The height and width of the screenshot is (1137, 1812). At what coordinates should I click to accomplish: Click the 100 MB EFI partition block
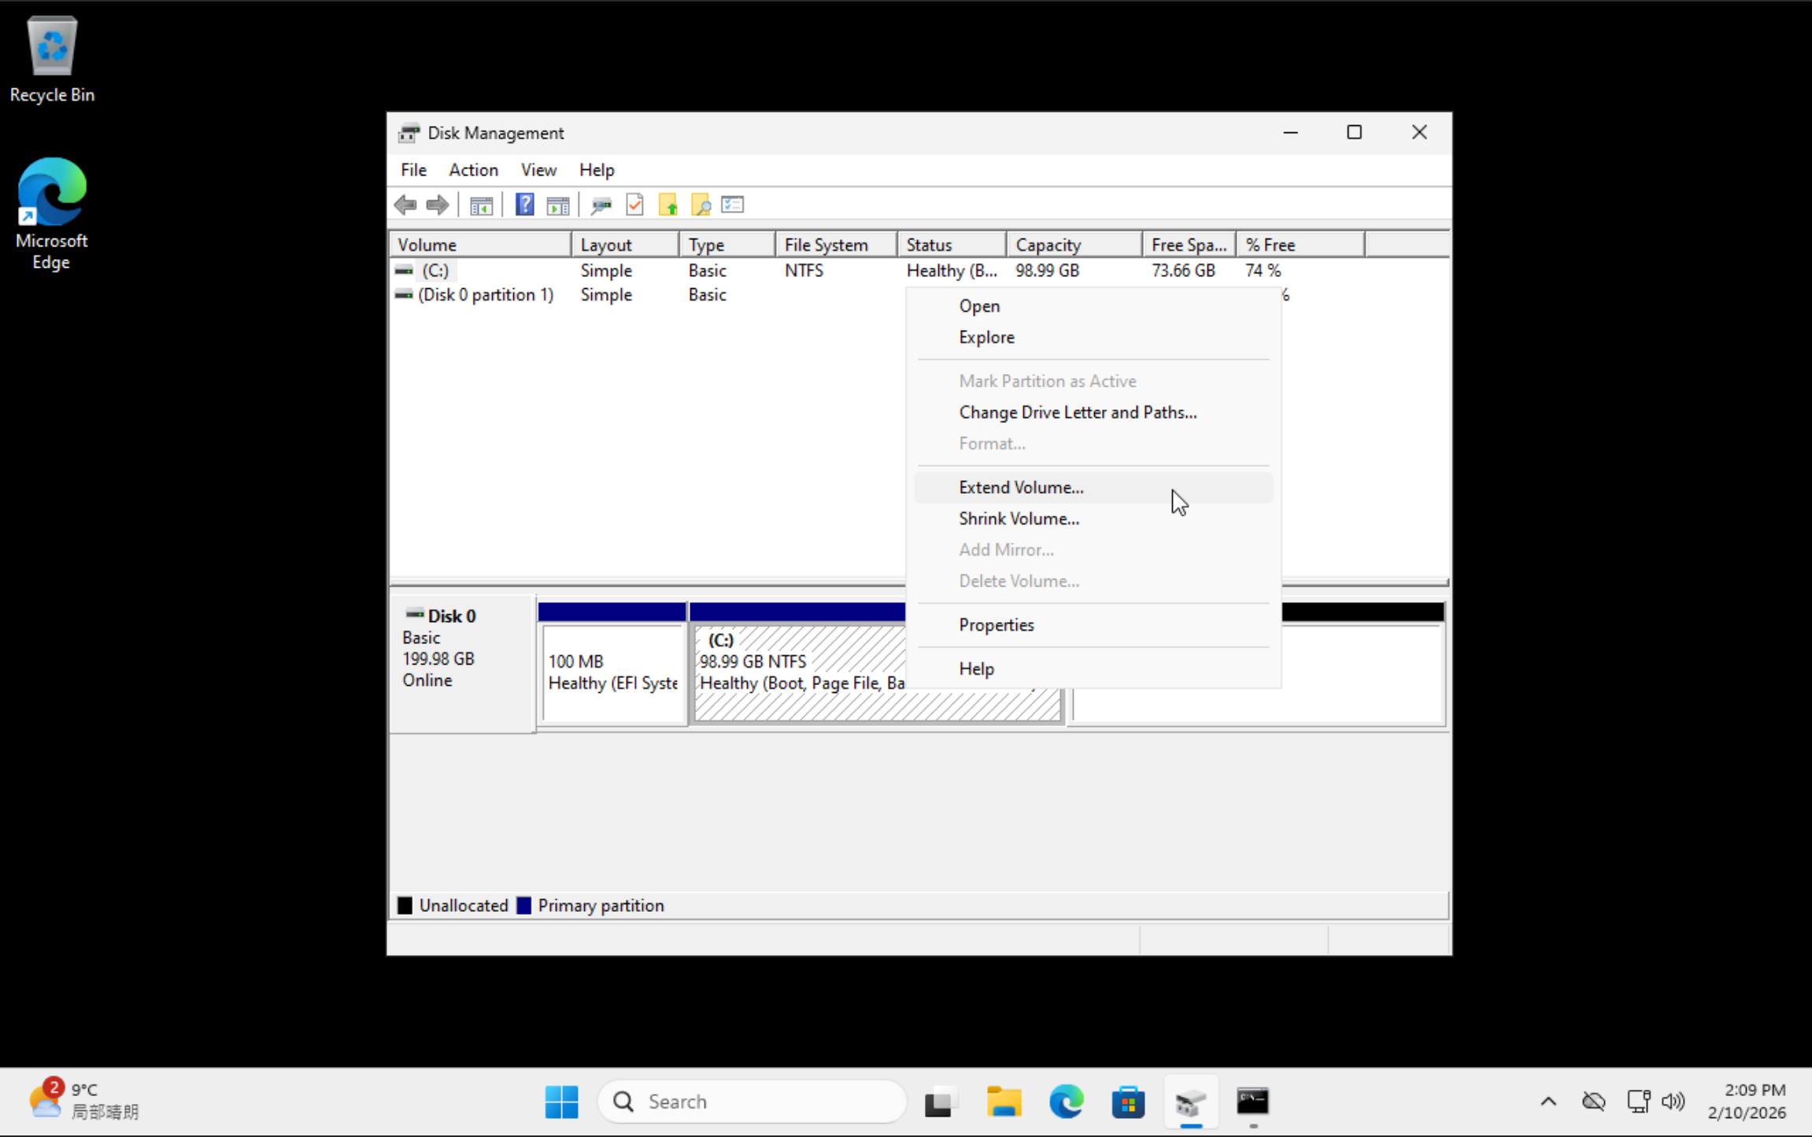click(612, 672)
